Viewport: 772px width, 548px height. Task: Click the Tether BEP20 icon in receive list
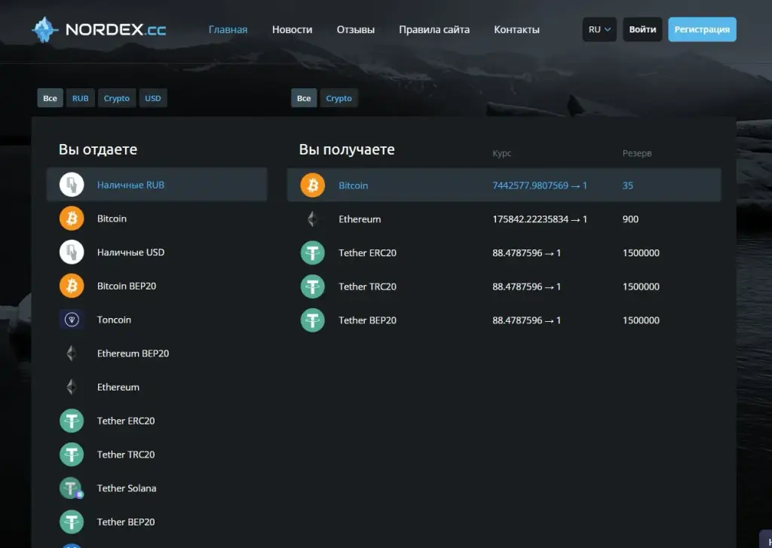click(x=313, y=320)
